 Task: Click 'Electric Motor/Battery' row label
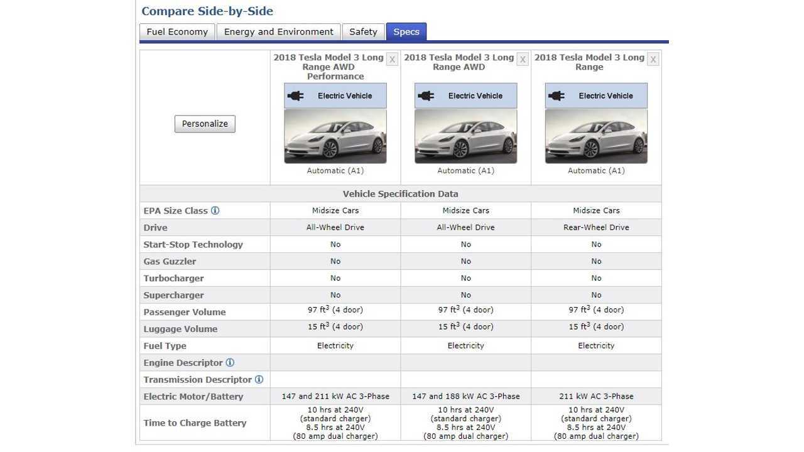(193, 397)
